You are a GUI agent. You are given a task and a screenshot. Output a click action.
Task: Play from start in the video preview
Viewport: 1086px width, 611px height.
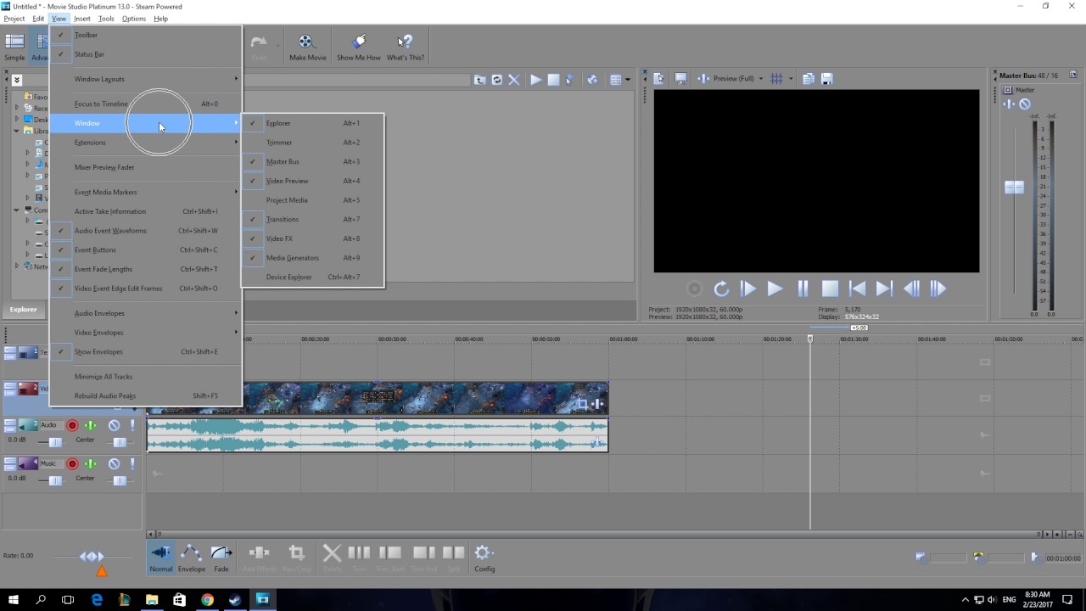pyautogui.click(x=747, y=289)
